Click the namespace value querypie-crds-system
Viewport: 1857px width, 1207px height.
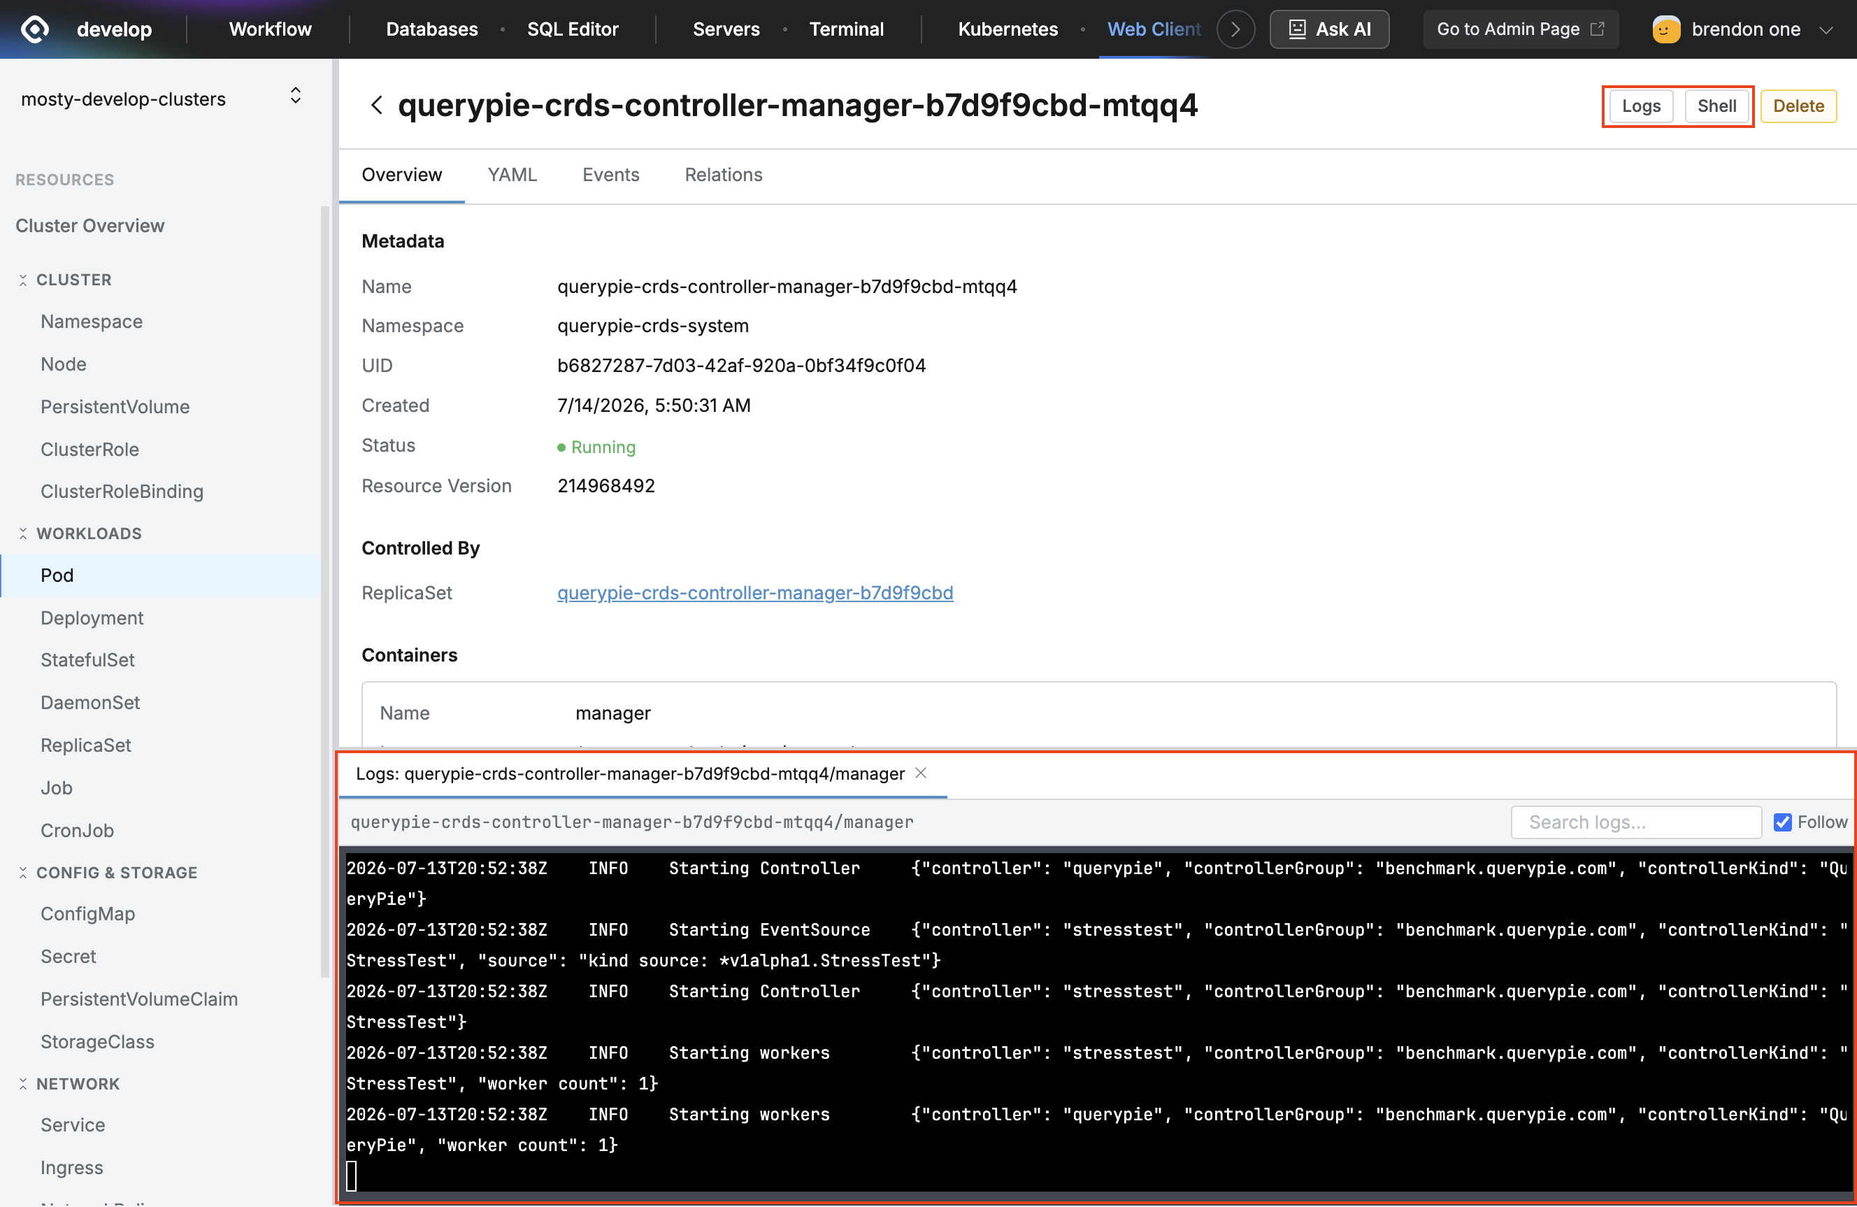click(x=652, y=325)
